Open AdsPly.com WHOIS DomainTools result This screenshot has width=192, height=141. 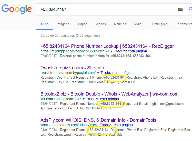[x=98, y=120]
